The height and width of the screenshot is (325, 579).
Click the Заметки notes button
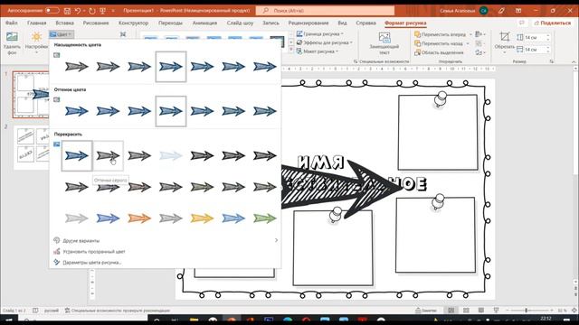point(426,311)
